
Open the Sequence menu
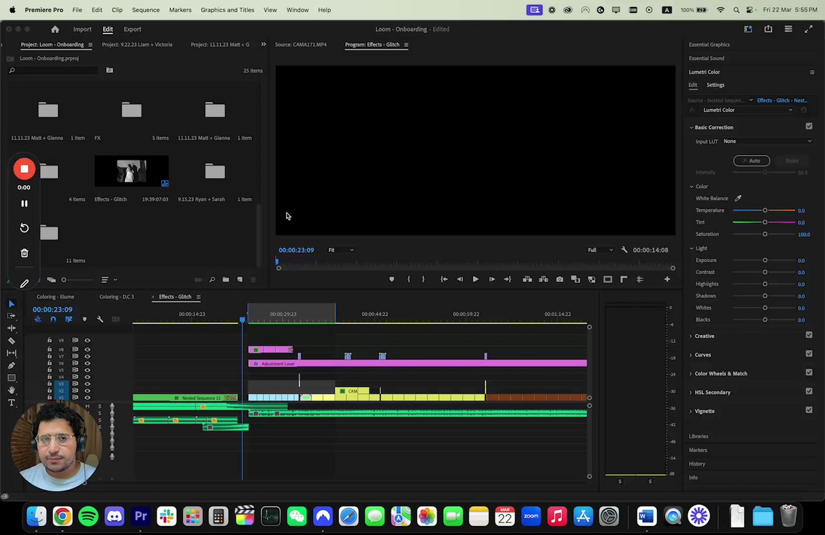[146, 10]
